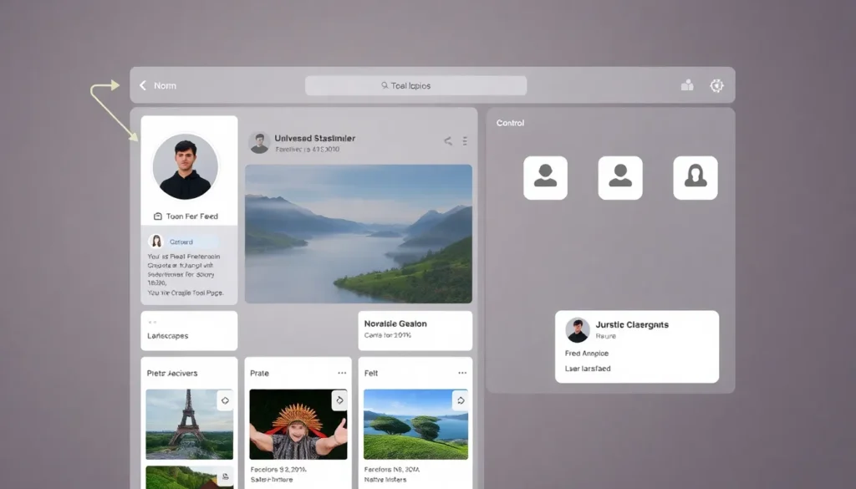Open the large lake landscape photo

358,233
